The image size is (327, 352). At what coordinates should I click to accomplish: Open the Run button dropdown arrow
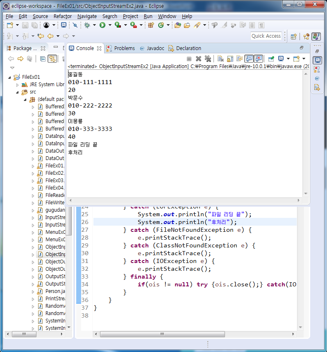110,25
